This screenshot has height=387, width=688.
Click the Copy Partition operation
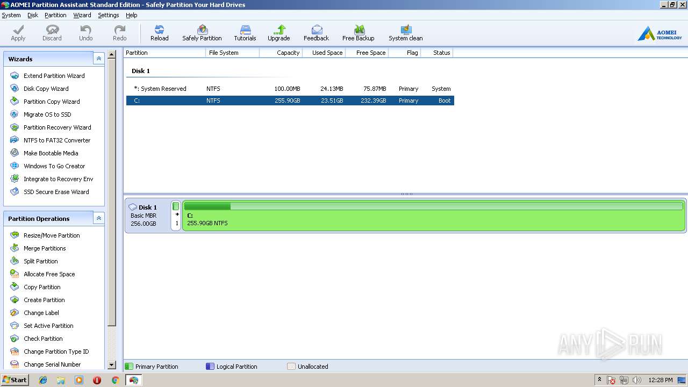[x=42, y=287]
